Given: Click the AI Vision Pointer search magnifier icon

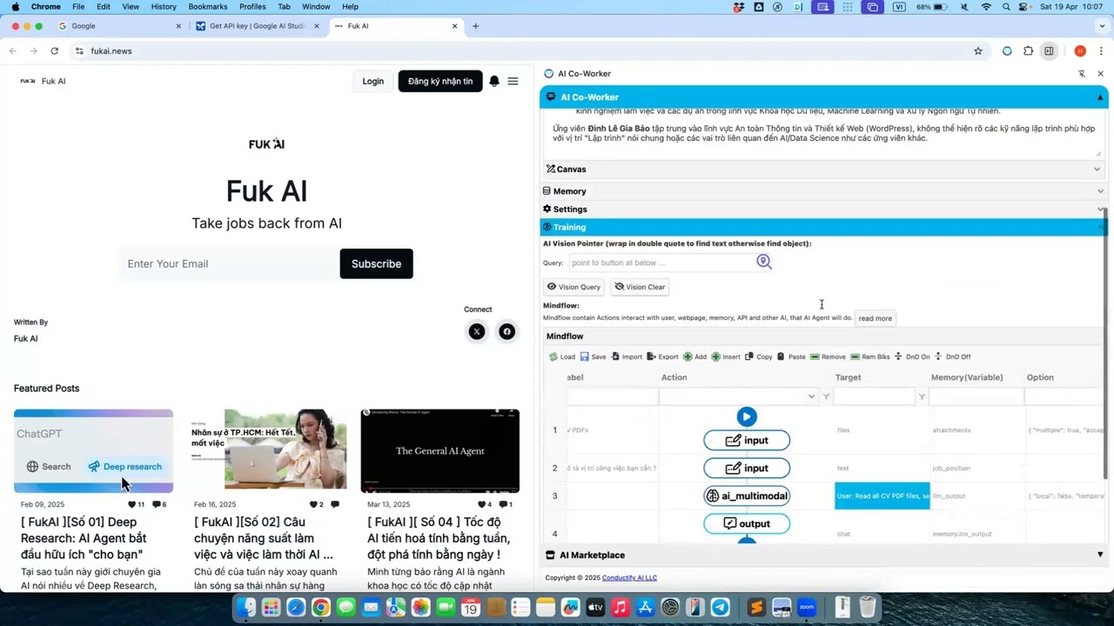Looking at the screenshot, I should 764,262.
